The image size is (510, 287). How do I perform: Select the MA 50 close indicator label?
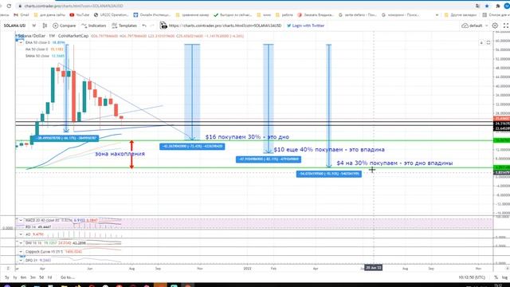coord(37,49)
